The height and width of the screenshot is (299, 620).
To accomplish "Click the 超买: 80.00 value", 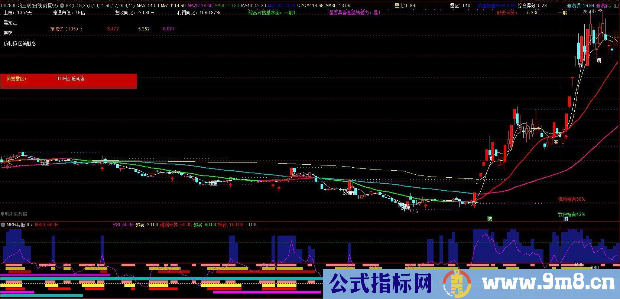I will point(205,225).
